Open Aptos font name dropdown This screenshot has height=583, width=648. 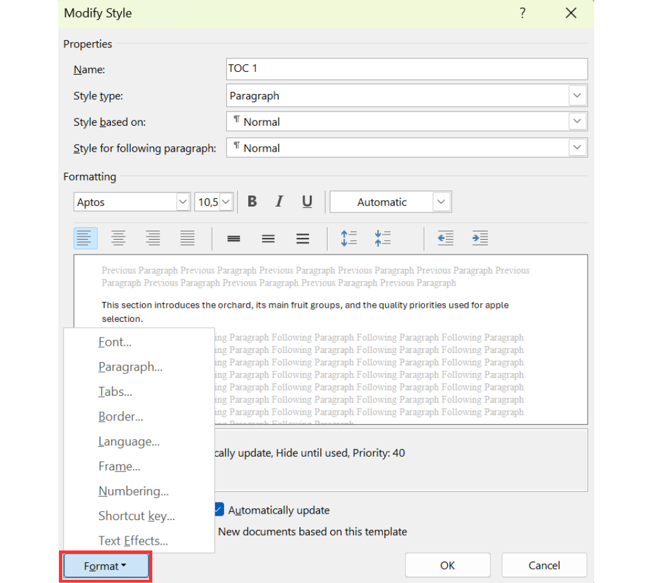click(x=183, y=202)
